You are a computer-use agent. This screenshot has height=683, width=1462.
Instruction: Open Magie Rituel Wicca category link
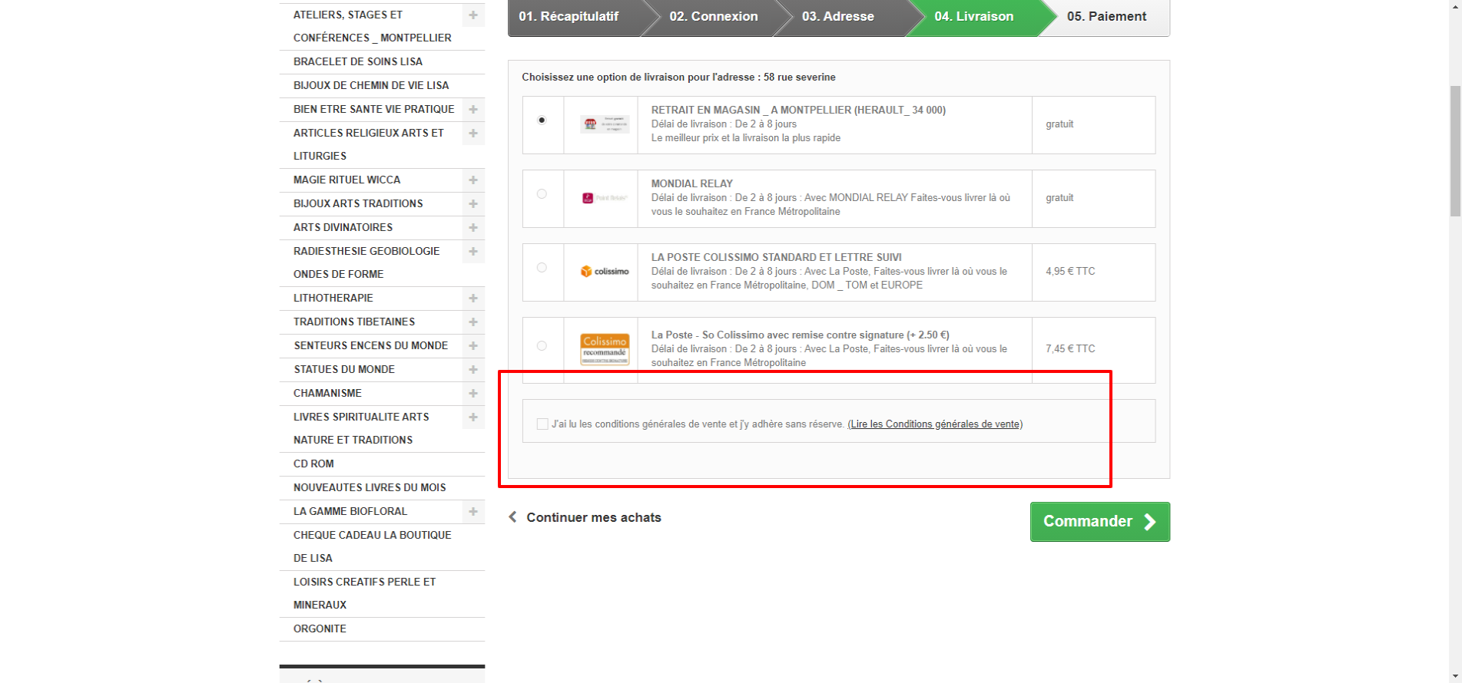[x=346, y=180]
